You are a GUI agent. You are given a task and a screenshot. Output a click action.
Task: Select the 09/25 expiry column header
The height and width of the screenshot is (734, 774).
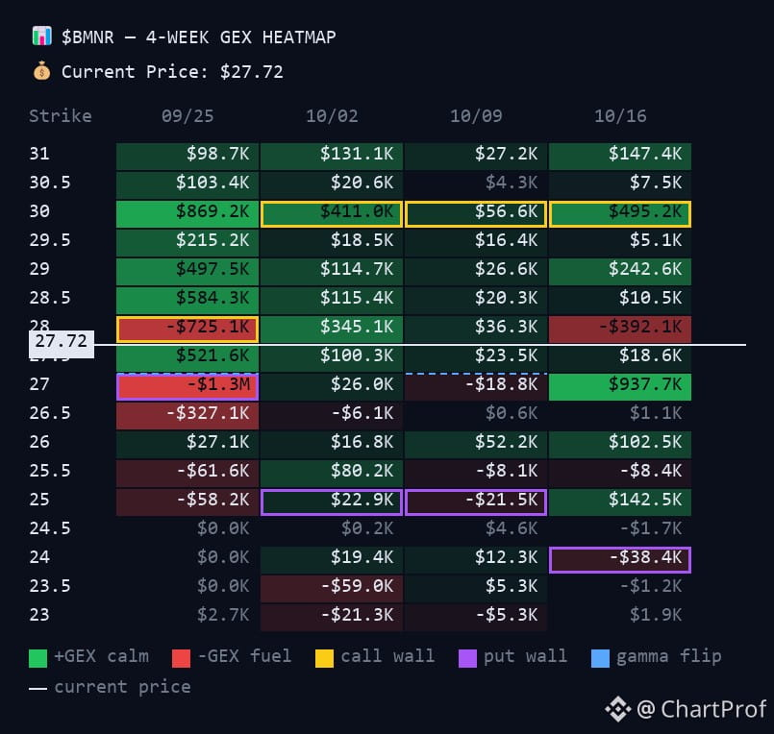click(187, 116)
